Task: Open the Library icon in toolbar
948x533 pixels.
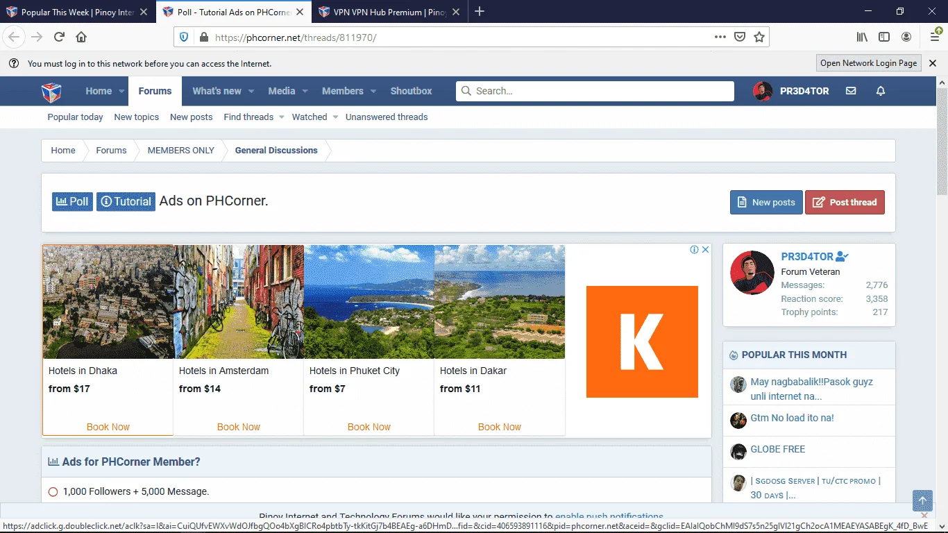Action: (862, 37)
